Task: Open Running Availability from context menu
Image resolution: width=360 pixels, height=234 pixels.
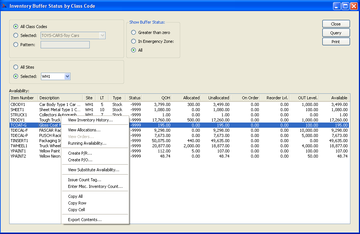Action: coord(87,143)
